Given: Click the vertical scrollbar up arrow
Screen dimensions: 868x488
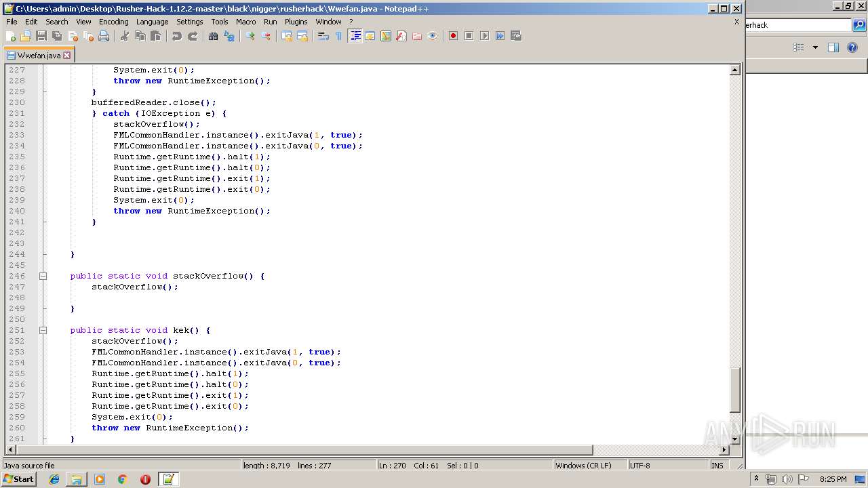Looking at the screenshot, I should click(x=735, y=70).
